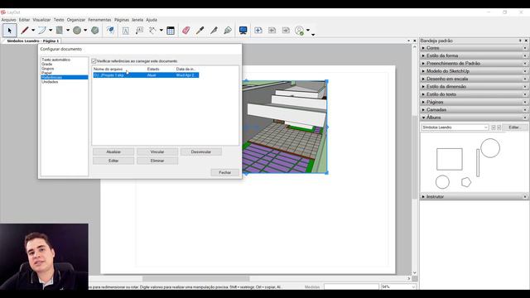The image size is (530, 298).
Task: Open the Dimension tool dropdown arrow
Action: coord(161,31)
